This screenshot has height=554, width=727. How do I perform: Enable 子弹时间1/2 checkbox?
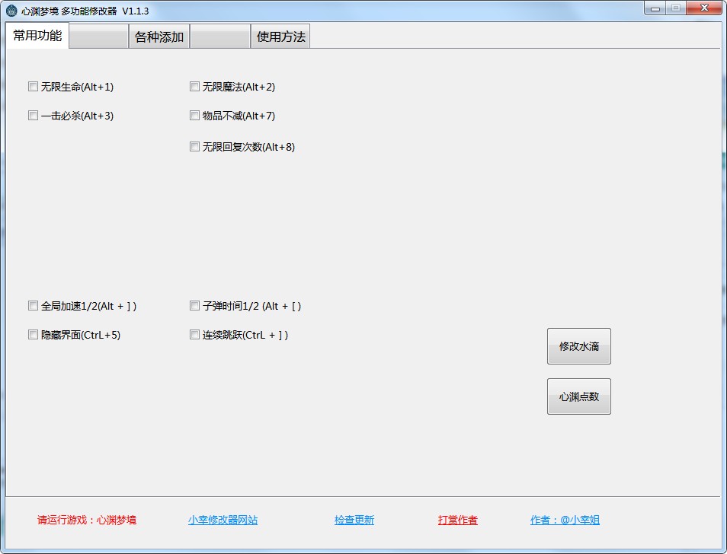[x=194, y=306]
